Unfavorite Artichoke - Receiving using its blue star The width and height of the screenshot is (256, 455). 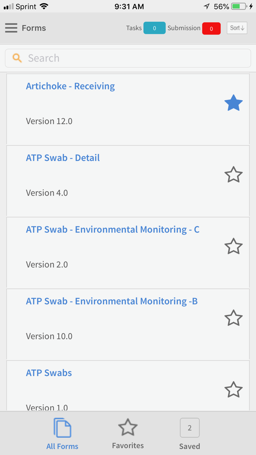click(x=234, y=103)
